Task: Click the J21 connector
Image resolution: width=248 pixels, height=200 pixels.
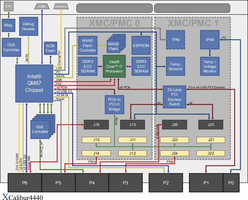Action: click(x=211, y=140)
